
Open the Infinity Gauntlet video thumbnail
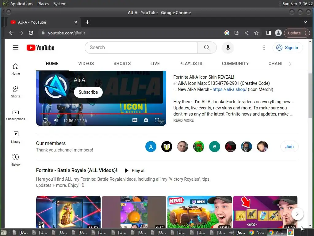[x=68, y=212]
